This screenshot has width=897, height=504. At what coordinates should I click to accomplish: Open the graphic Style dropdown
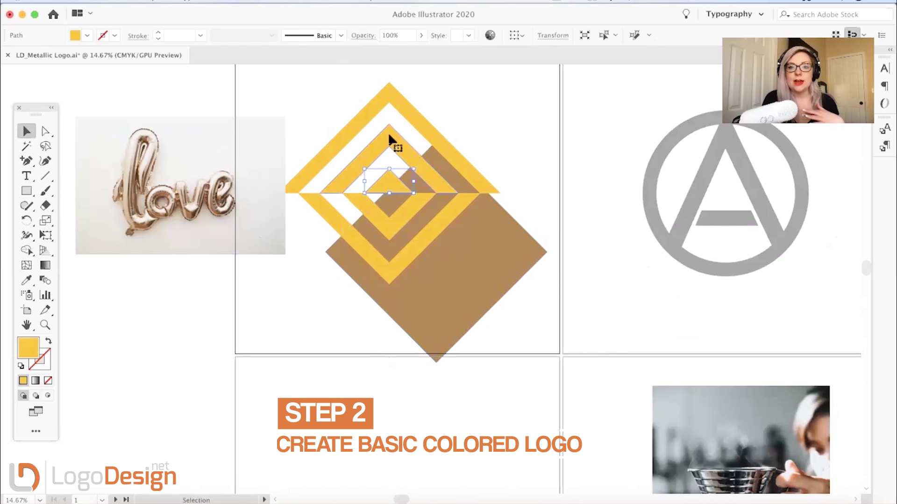469,35
